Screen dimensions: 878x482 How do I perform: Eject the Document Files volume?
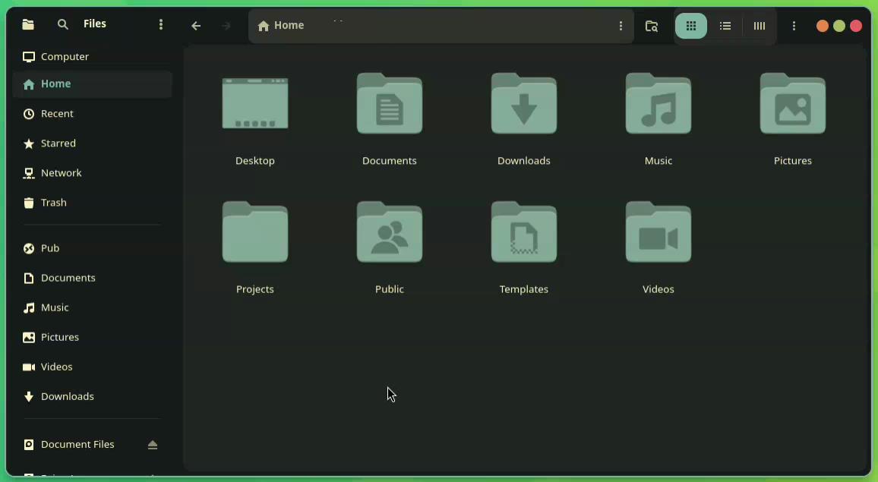(153, 445)
